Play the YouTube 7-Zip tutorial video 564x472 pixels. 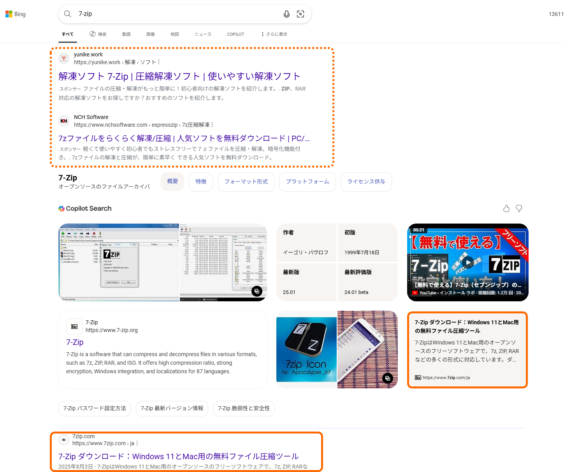point(467,262)
